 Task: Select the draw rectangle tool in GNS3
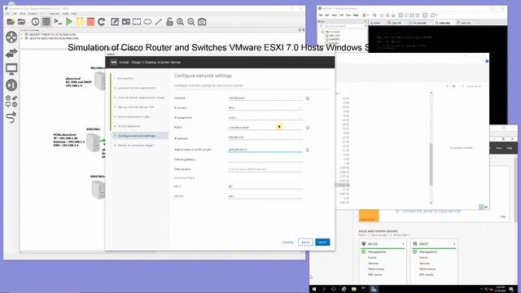coord(137,22)
